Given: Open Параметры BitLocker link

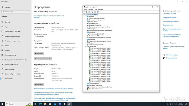Looking at the screenshot, I should pos(170,14).
